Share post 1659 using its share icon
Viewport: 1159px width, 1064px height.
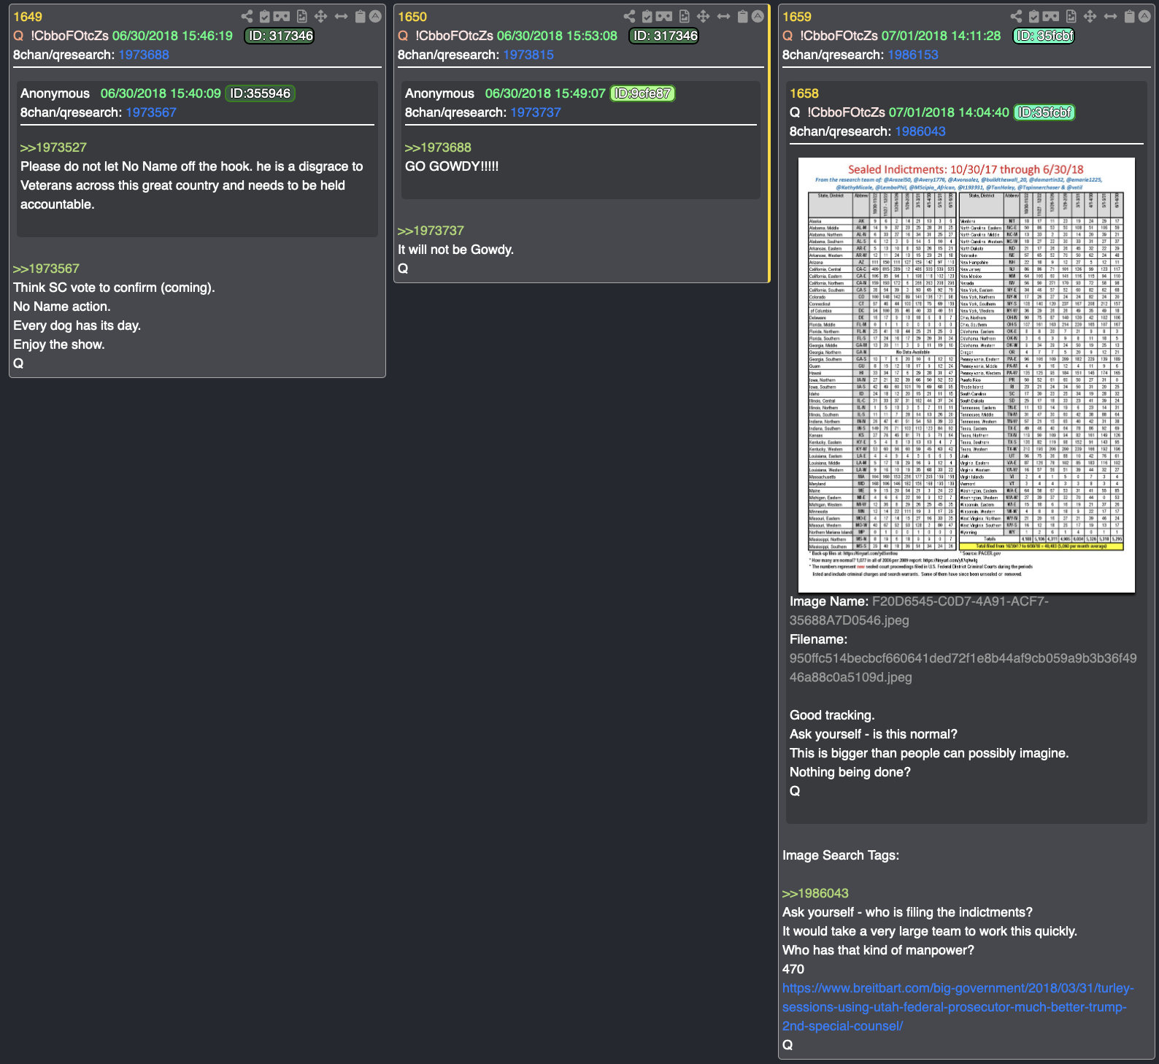click(x=1016, y=16)
